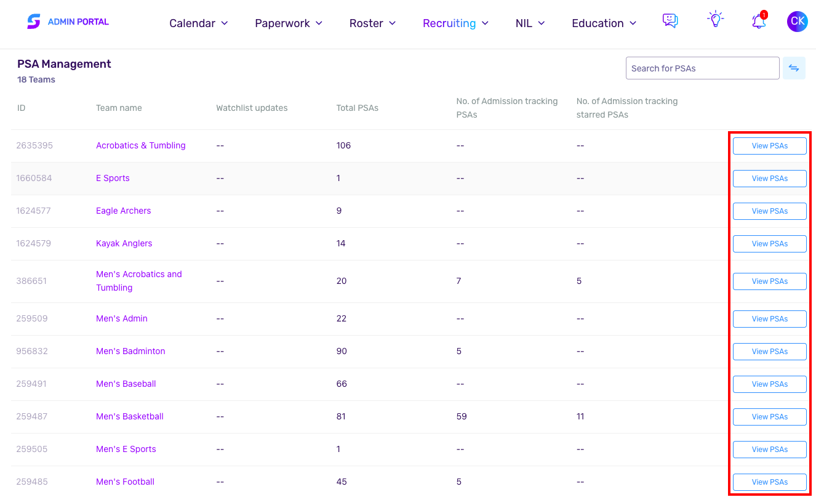Viewport: 816px width, 497px height.
Task: Open the Men's Football team link
Action: click(125, 482)
